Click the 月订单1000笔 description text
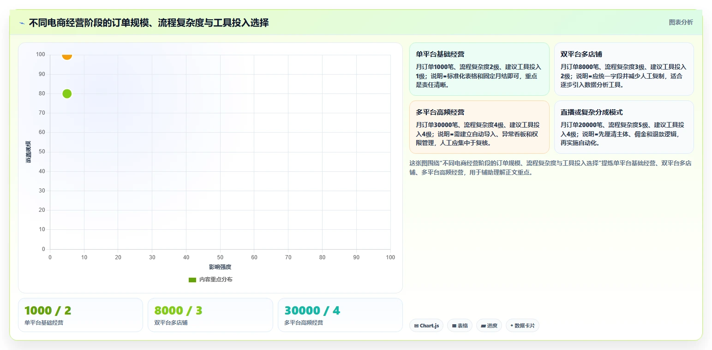The height and width of the screenshot is (350, 712). [479, 76]
